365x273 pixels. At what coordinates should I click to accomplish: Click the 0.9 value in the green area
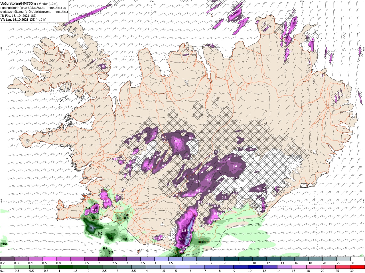tap(201, 242)
